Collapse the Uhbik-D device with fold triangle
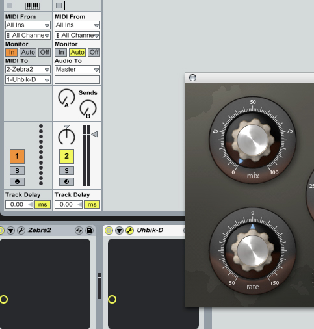 [x=119, y=230]
